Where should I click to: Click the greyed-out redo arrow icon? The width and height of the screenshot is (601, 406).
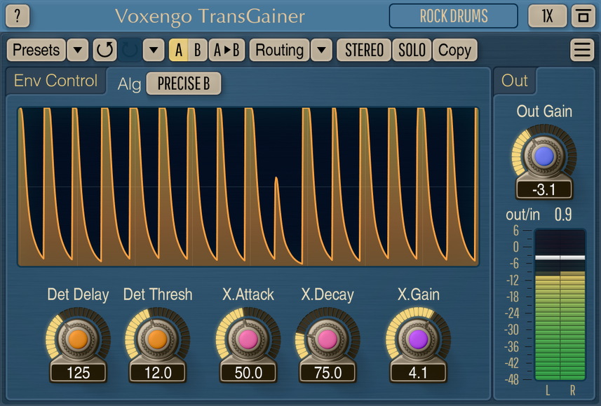click(130, 50)
